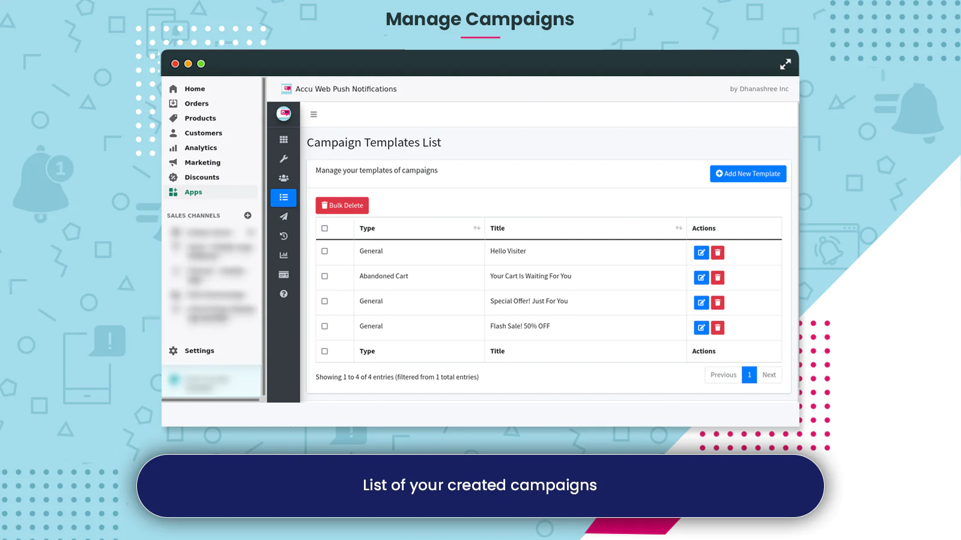Viewport: 961px width, 540px height.
Task: Sort table by Type column
Action: coord(419,229)
